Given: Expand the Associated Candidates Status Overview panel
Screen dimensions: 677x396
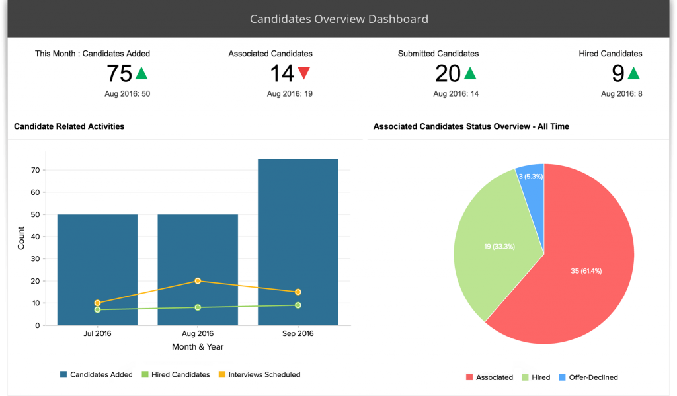Looking at the screenshot, I should pyautogui.click(x=471, y=126).
